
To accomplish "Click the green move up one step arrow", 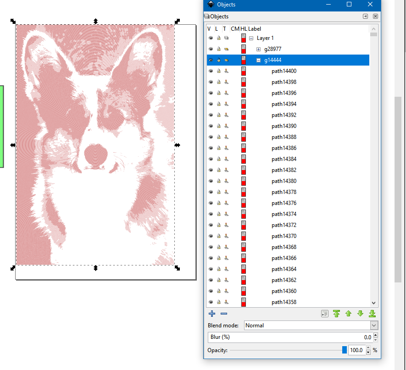I will click(x=348, y=314).
